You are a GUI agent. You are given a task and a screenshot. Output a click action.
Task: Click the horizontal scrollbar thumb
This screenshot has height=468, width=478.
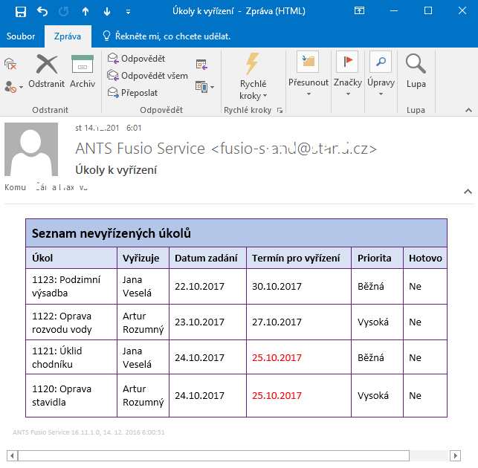[x=213, y=456]
